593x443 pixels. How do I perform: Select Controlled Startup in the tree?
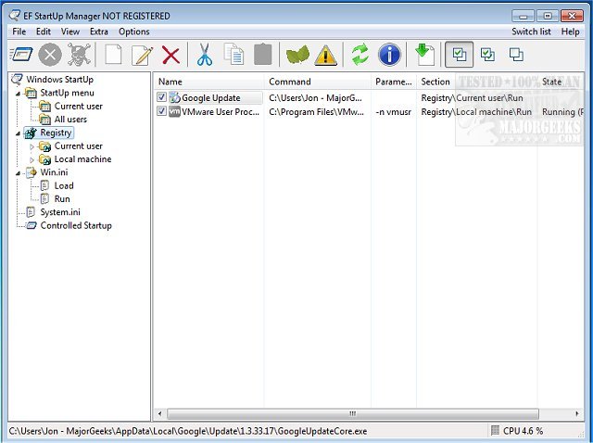pyautogui.click(x=76, y=225)
